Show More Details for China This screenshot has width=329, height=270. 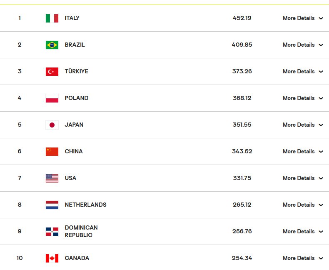click(303, 151)
